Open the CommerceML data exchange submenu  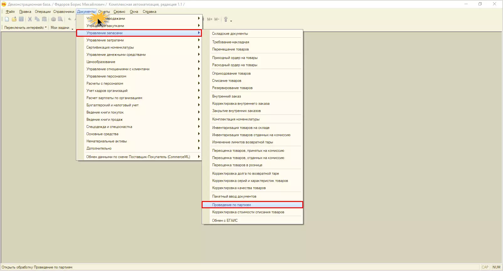pos(139,157)
